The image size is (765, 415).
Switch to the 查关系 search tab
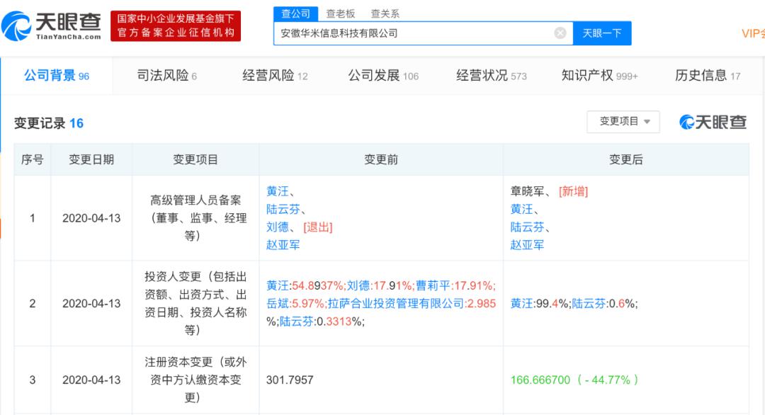[385, 13]
